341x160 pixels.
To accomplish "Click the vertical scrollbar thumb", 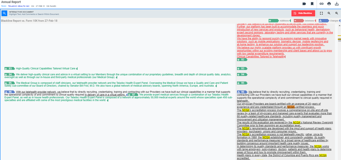I will click(339, 40).
